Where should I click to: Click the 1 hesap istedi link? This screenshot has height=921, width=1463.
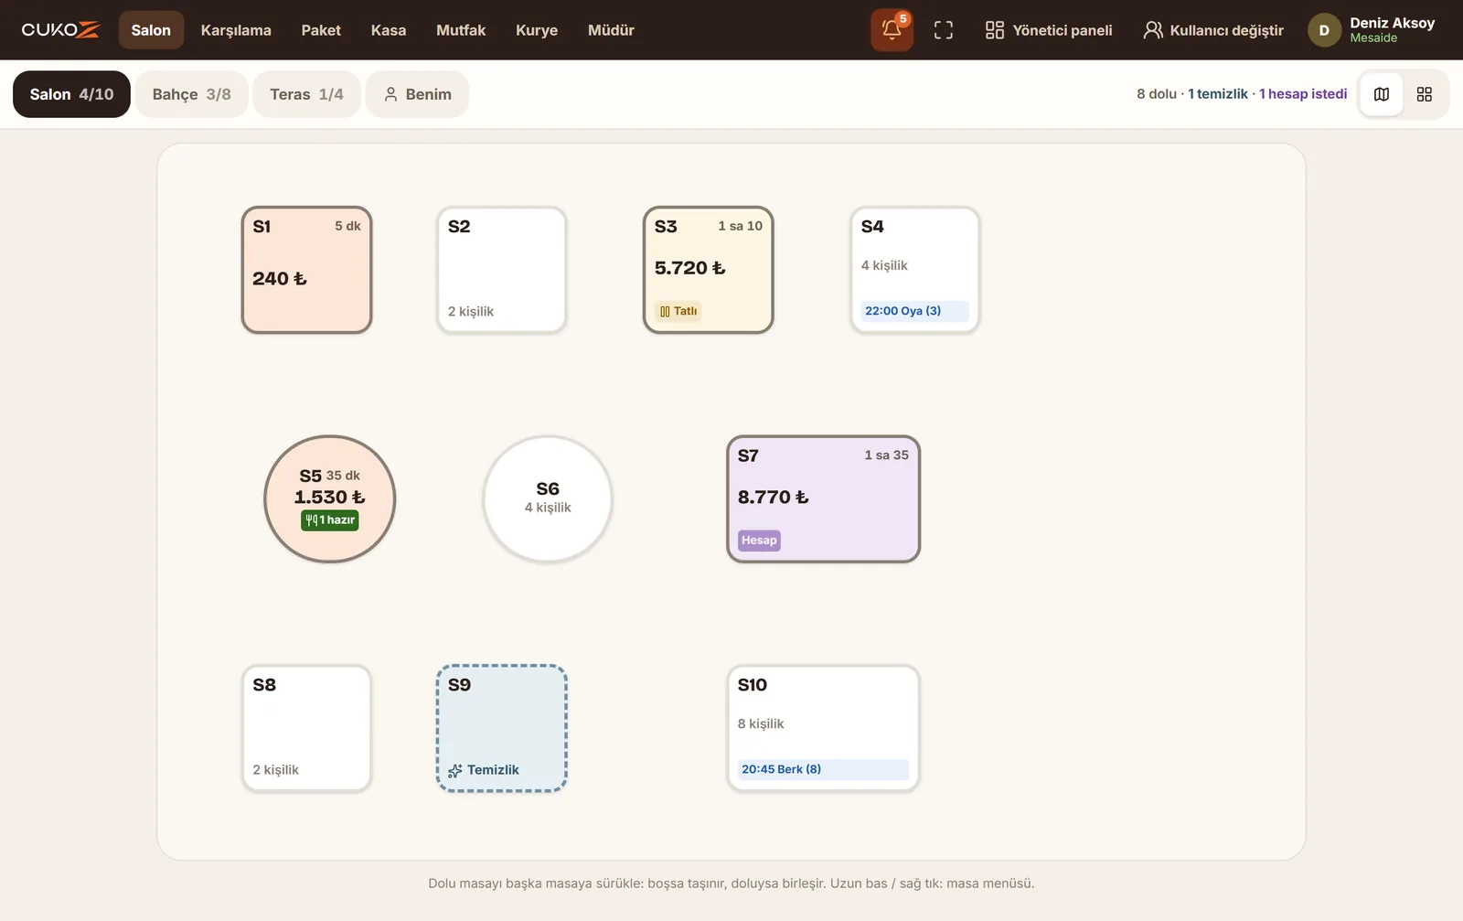pos(1303,94)
